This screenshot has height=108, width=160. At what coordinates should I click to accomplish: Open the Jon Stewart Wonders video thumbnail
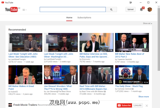pyautogui.click(x=61, y=74)
